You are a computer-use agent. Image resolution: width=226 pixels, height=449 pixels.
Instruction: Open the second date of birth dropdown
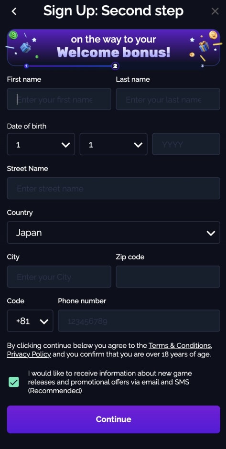click(x=113, y=144)
